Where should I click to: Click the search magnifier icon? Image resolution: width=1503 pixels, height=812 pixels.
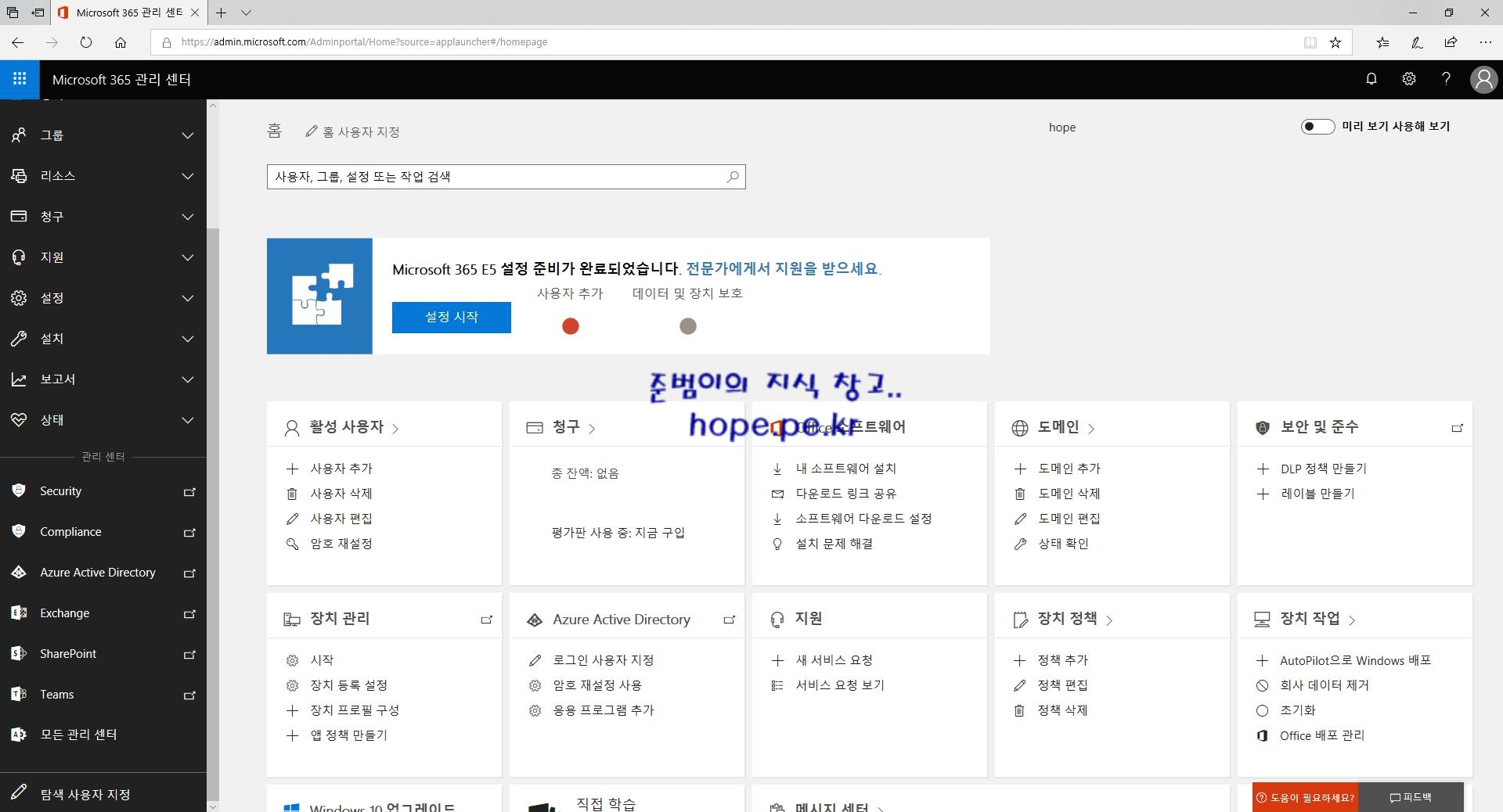pyautogui.click(x=733, y=177)
